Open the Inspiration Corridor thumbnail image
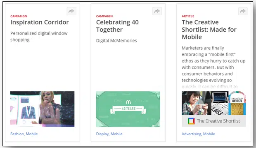 [x=42, y=109]
